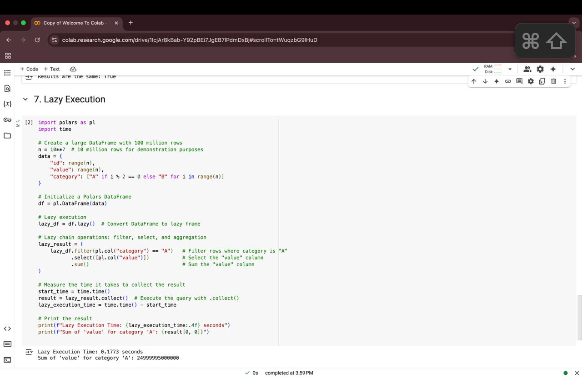Open a new browser tab
This screenshot has height=378, width=582.
[130, 23]
